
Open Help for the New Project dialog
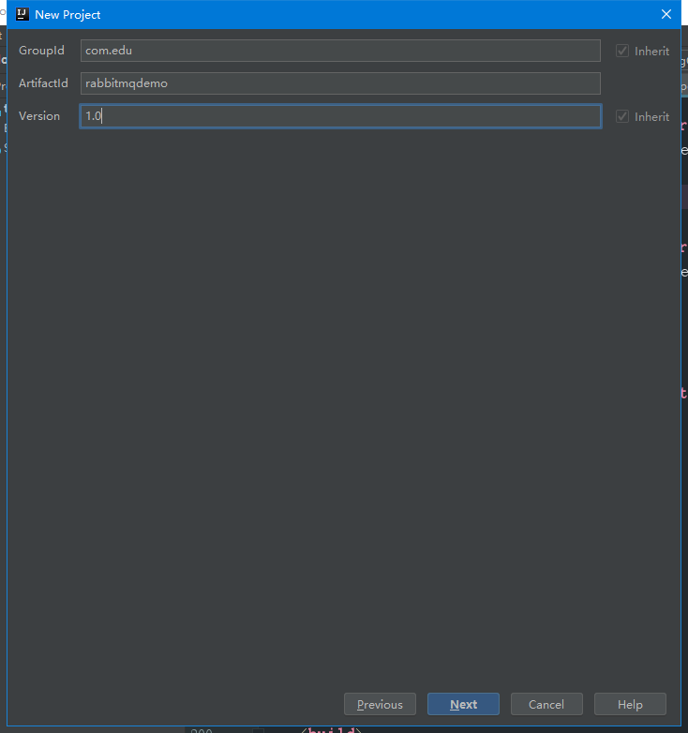tap(630, 704)
